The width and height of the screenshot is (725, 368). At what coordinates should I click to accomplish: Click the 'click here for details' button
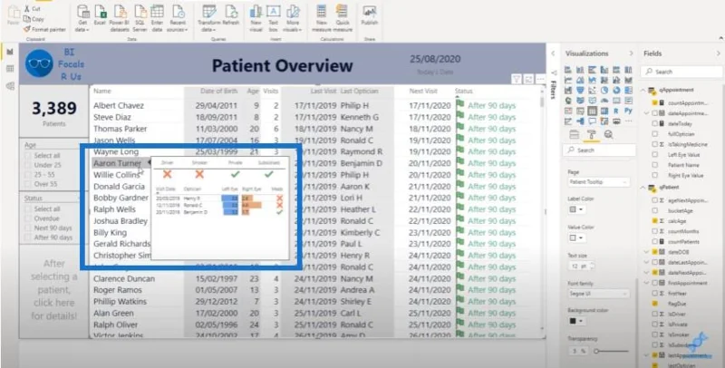click(53, 290)
